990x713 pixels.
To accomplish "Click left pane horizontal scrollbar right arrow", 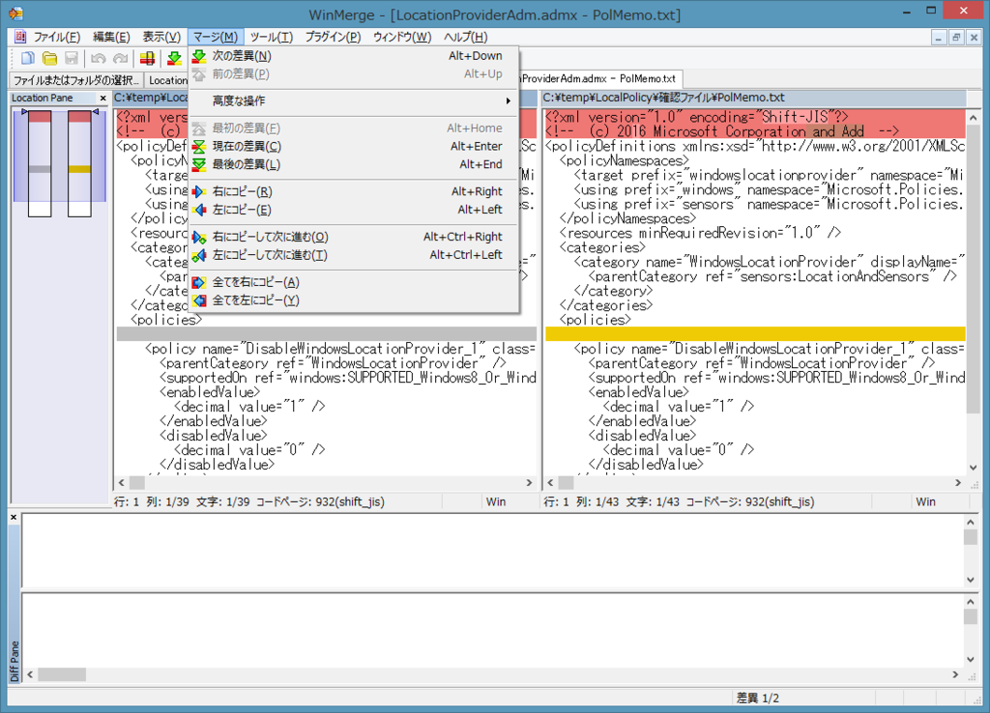I will (x=529, y=483).
